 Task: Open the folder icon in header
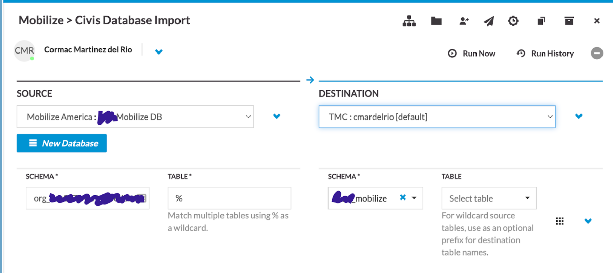click(436, 21)
